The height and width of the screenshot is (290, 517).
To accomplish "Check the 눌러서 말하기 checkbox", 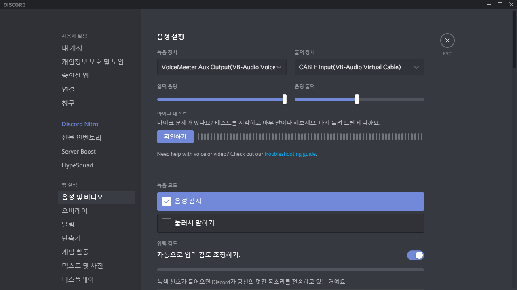I will coord(167,223).
